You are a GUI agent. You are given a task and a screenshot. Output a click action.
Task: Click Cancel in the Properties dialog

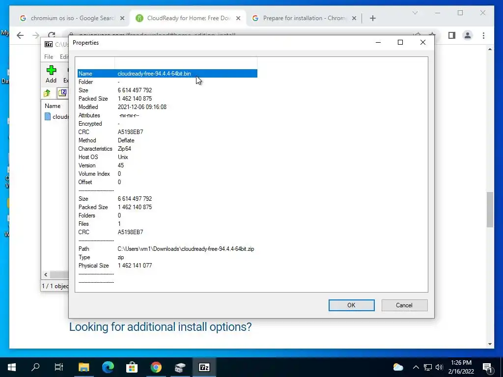coord(404,305)
